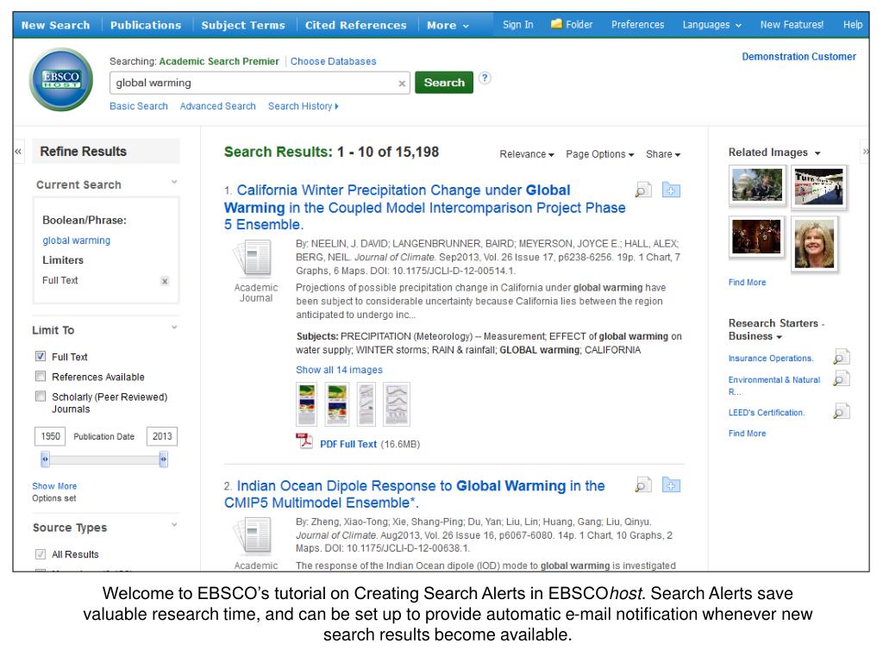Screen dimensions: 883x662
Task: Click the global warming Boolean/Phrase link
Action: [x=77, y=240]
